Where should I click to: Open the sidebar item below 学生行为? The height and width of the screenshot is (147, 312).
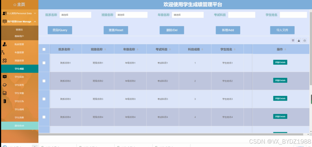click(x=19, y=109)
